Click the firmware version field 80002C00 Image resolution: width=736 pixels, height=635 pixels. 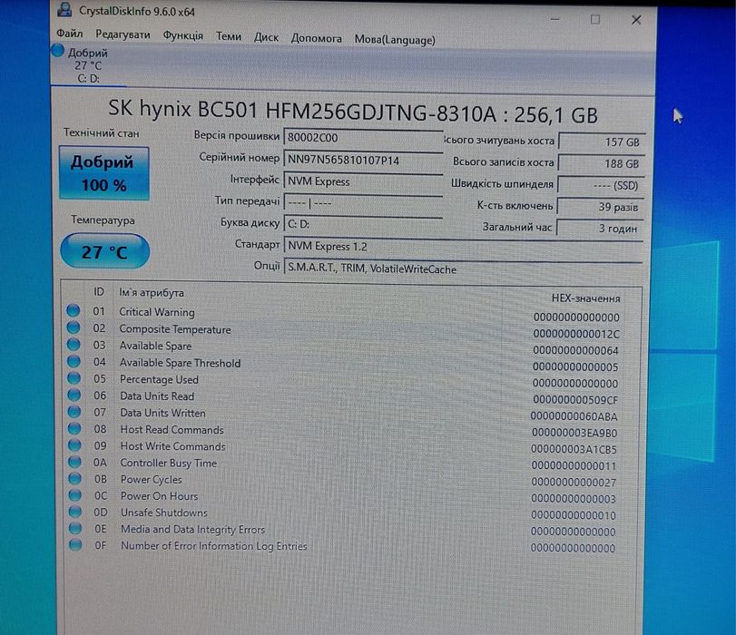(x=363, y=138)
